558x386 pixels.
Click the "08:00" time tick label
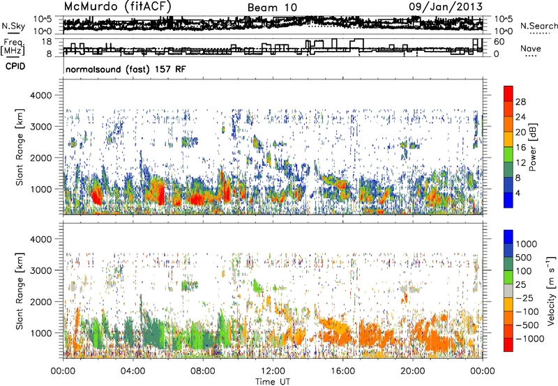pyautogui.click(x=203, y=371)
